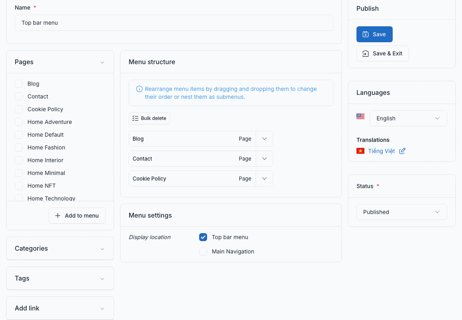Click Save & Exit

pyautogui.click(x=382, y=53)
